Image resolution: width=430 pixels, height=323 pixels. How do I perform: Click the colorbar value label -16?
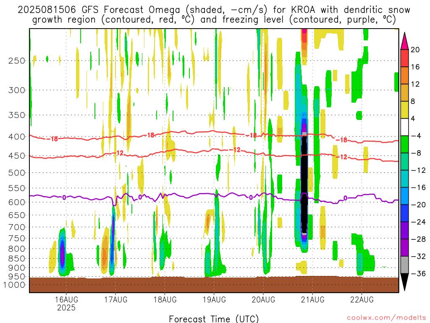point(418,188)
